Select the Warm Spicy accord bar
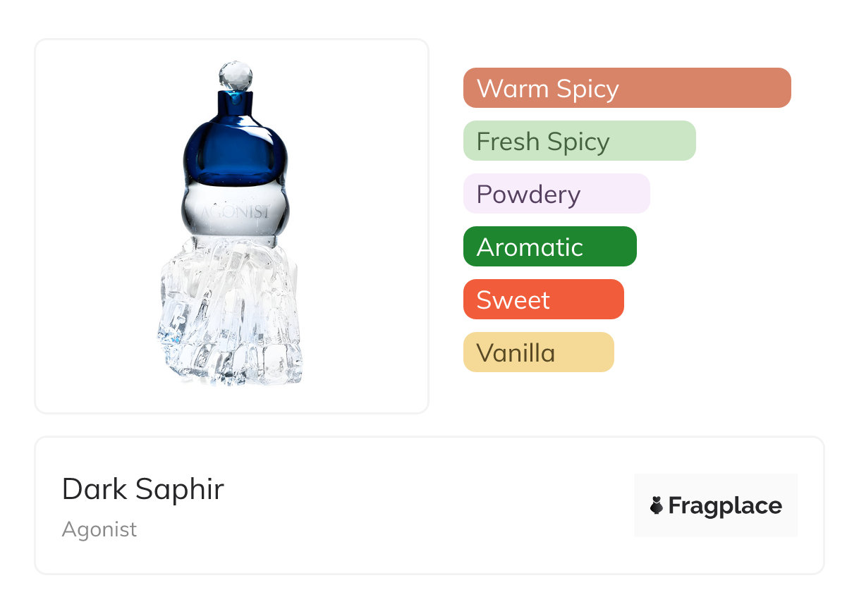The width and height of the screenshot is (859, 609). (x=626, y=88)
